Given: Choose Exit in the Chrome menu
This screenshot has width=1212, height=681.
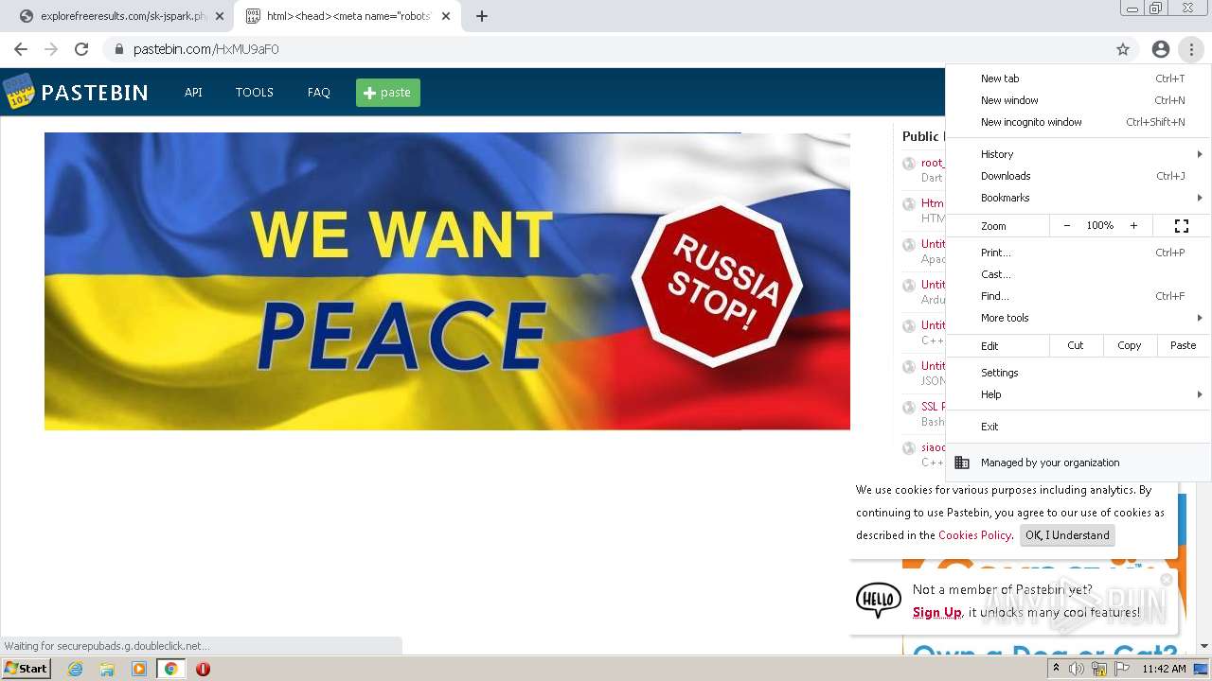Looking at the screenshot, I should 1078,427.
